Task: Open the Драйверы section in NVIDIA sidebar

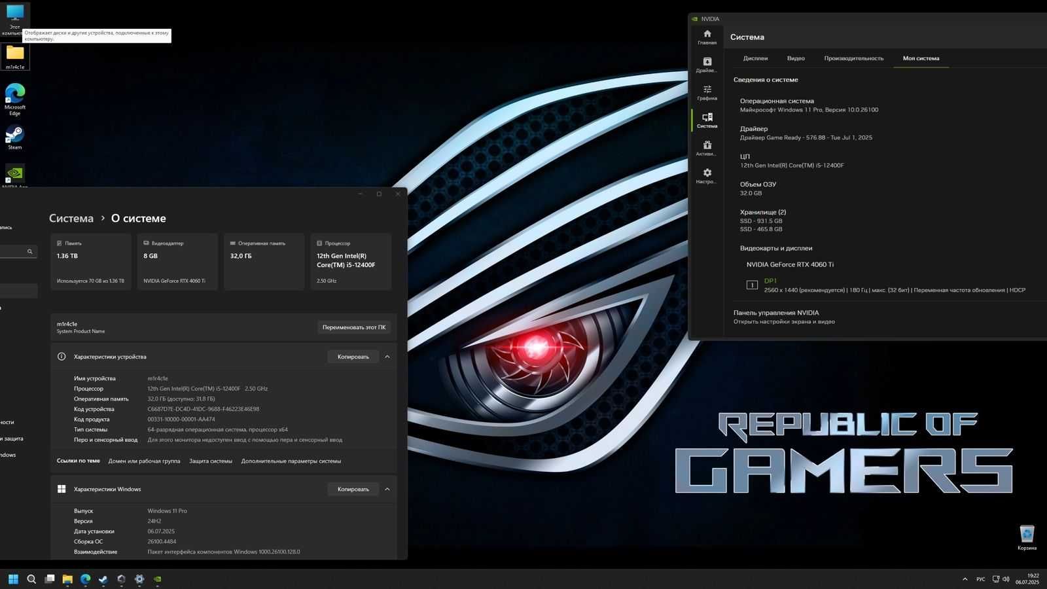Action: coord(707,65)
